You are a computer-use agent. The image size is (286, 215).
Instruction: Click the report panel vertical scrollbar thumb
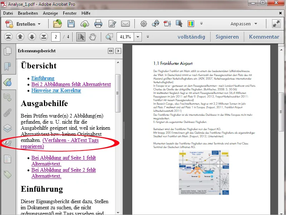click(118, 93)
